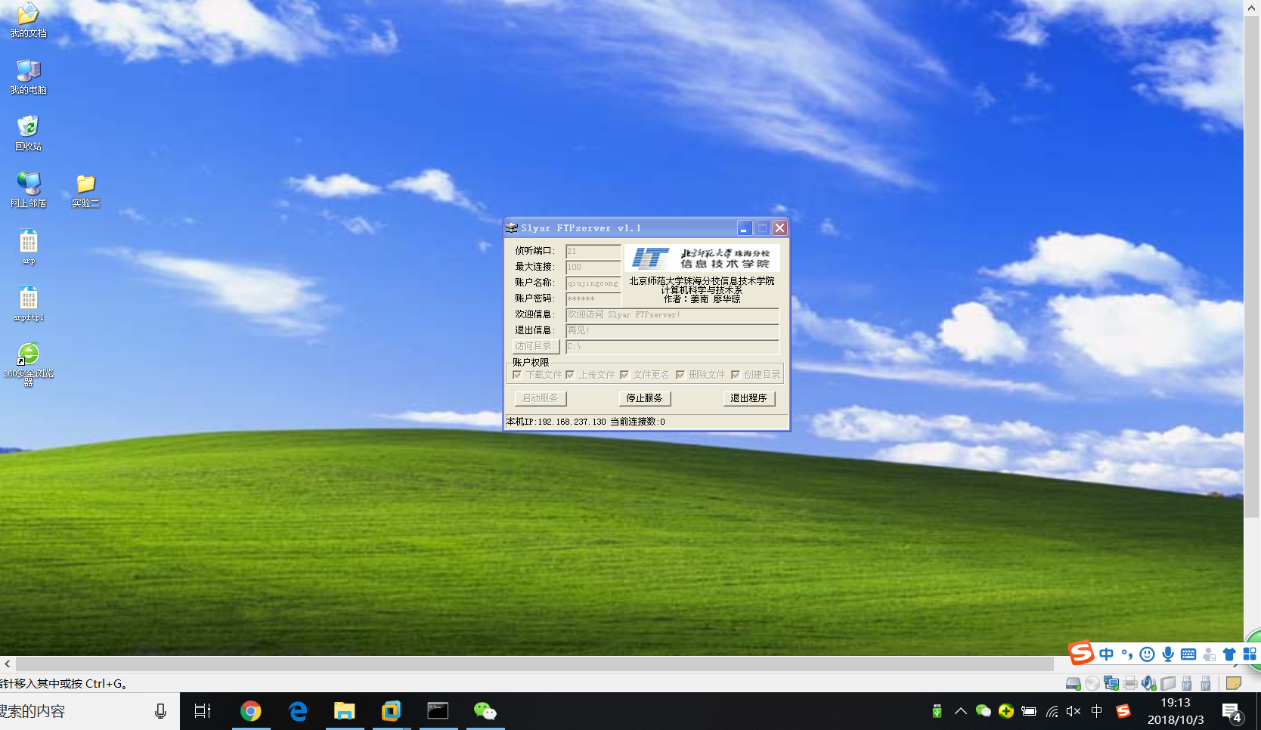Viewport: 1261px width, 730px height.
Task: Open Google Chrome from the taskbar
Action: pos(250,711)
